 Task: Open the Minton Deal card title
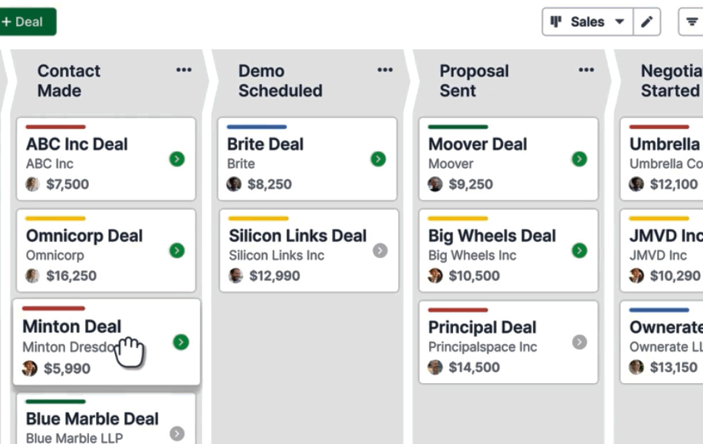coord(72,326)
